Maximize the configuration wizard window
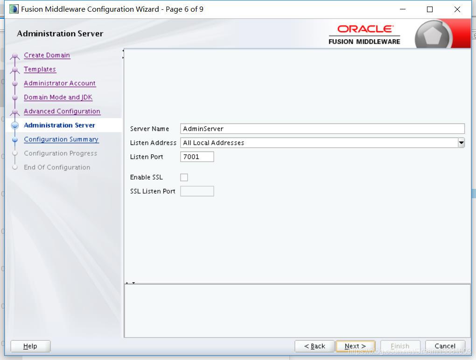This screenshot has width=476, height=360. pos(430,9)
